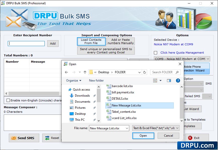Viewport: 218px width, 150px height.
Task: Click Message column header
Action: (x=38, y=62)
